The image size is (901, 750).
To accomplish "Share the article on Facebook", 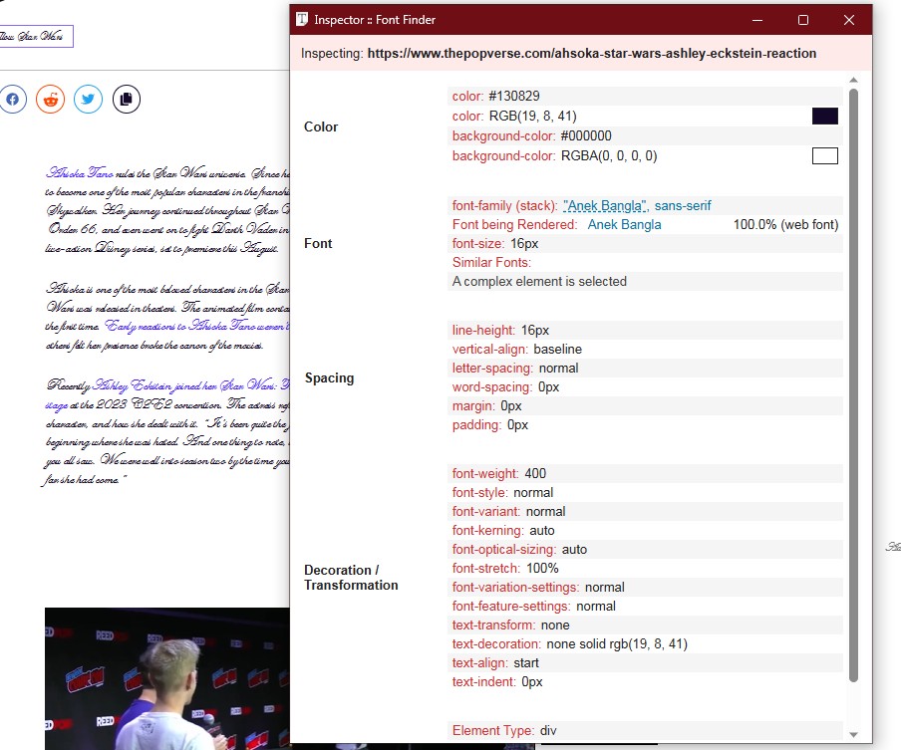I will click(13, 100).
